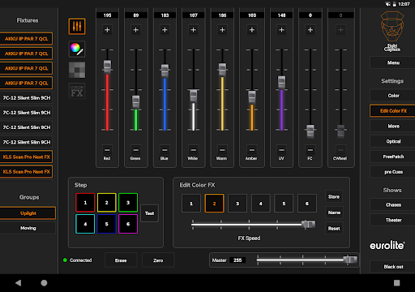Toggle the Uplight group
This screenshot has height=292, width=415.
tap(28, 213)
